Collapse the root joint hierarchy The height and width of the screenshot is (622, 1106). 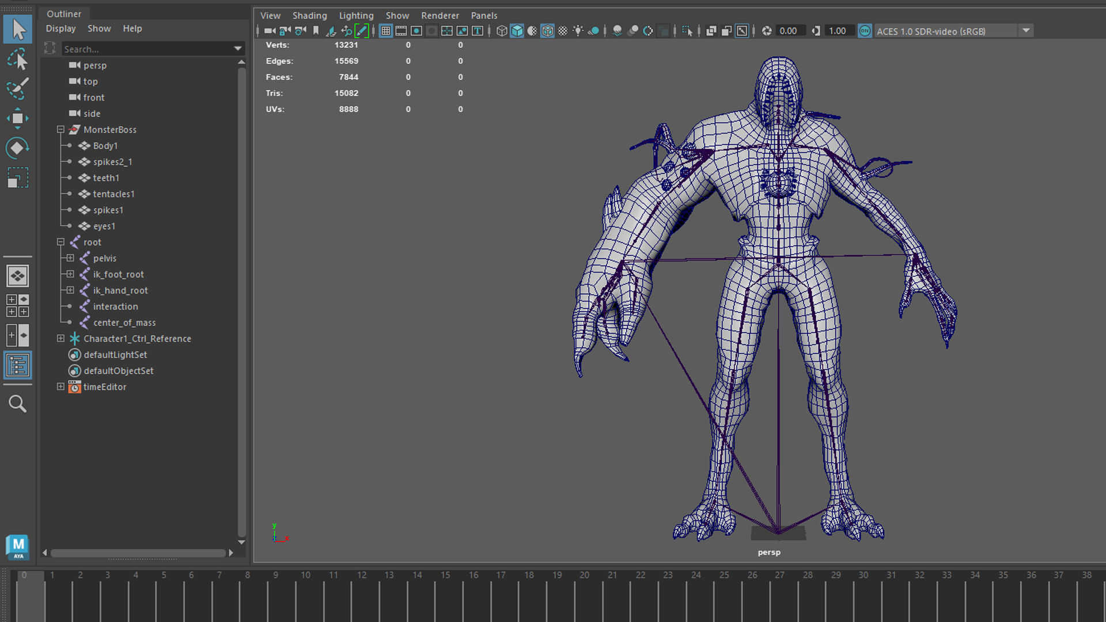pyautogui.click(x=60, y=242)
